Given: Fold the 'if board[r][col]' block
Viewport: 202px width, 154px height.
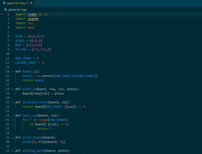Looking at the screenshot, I should click(13, 124).
